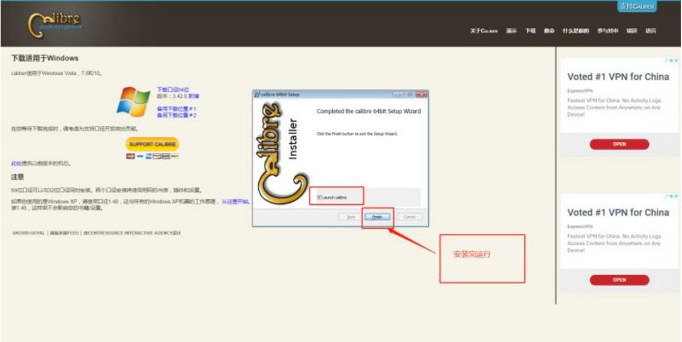
Task: Click the calibre icon in the Setup title bar
Action: (258, 94)
